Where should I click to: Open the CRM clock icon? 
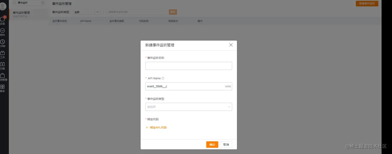coord(3,42)
